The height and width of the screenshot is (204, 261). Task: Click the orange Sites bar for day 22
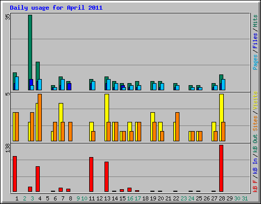[177, 126]
